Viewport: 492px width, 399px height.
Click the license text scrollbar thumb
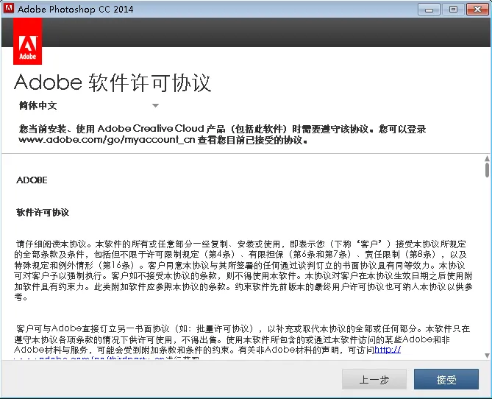pyautogui.click(x=487, y=169)
